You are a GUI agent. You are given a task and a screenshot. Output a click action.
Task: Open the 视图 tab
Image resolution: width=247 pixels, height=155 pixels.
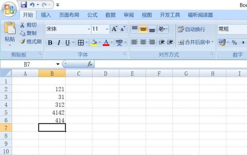(x=147, y=15)
